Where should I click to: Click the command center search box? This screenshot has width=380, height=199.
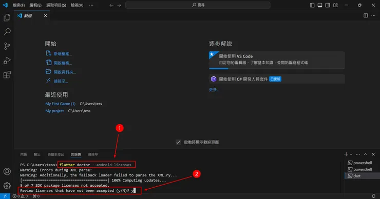(198, 5)
